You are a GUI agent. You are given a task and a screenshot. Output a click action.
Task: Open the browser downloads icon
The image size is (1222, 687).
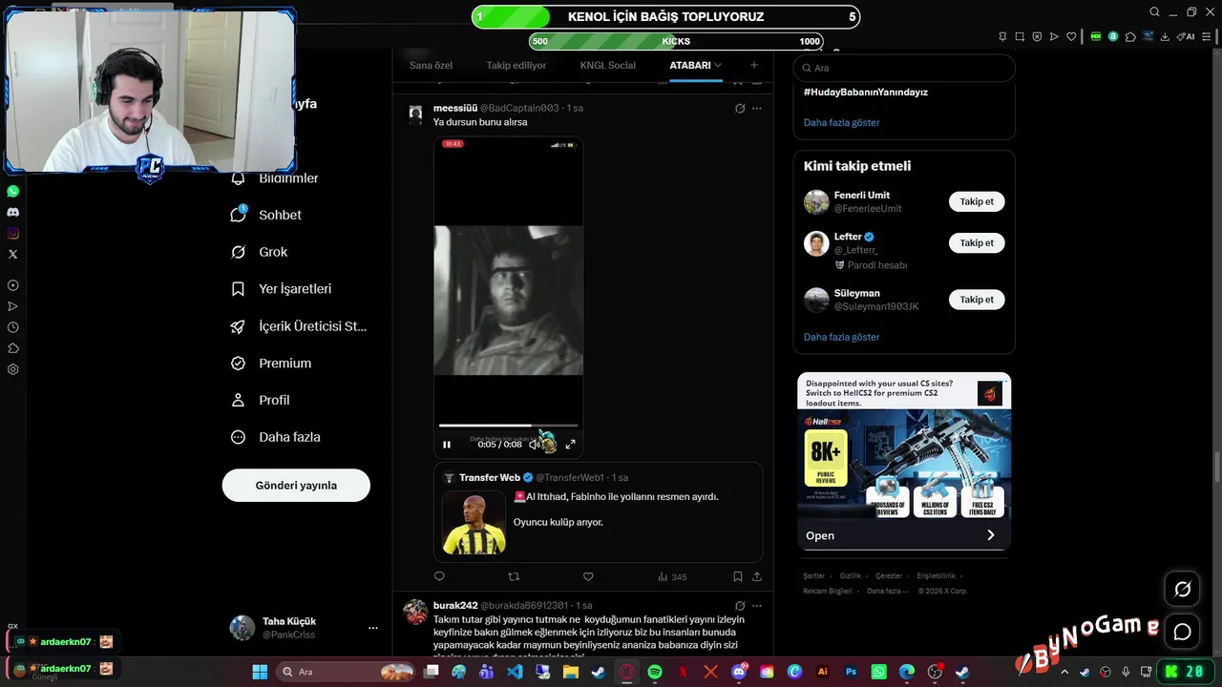point(1165,36)
